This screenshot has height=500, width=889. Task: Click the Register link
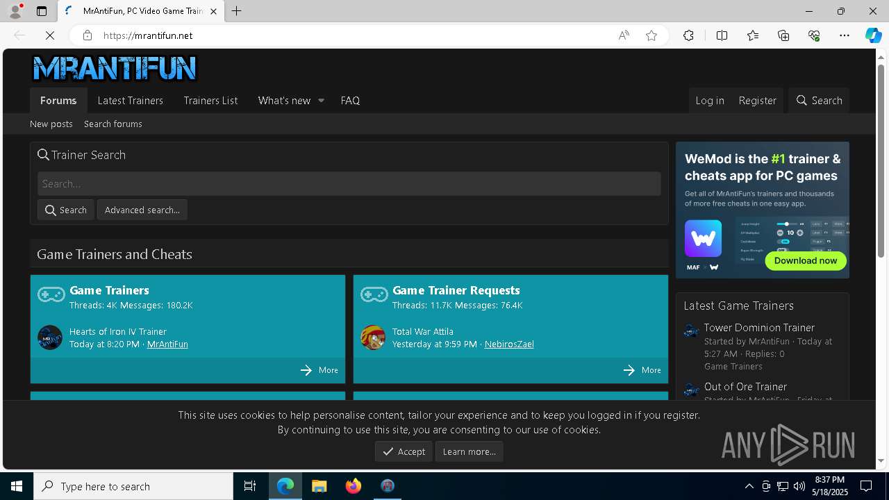[x=757, y=100]
